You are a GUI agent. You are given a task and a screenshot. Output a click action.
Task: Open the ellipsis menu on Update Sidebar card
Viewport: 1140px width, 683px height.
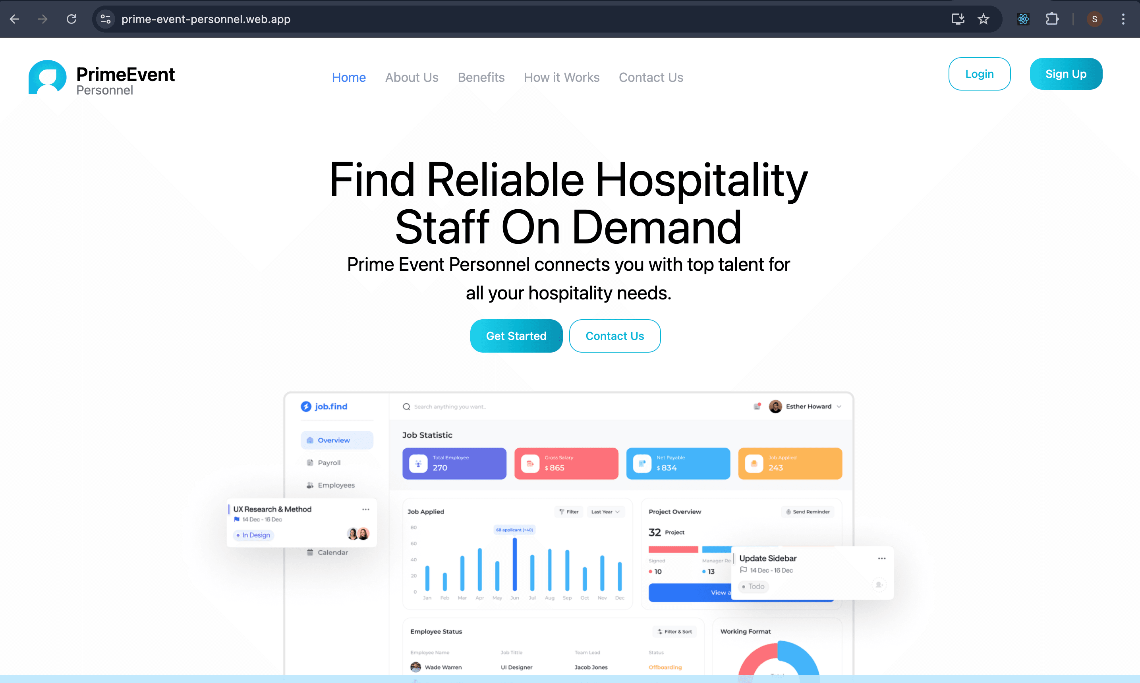pos(882,558)
